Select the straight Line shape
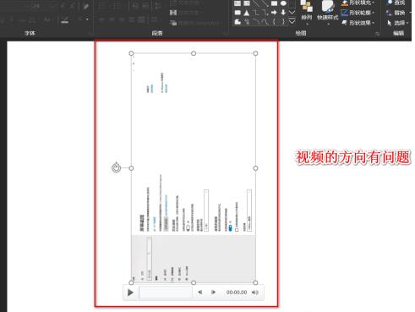Screen dimensions: 415x312 click(x=256, y=3)
